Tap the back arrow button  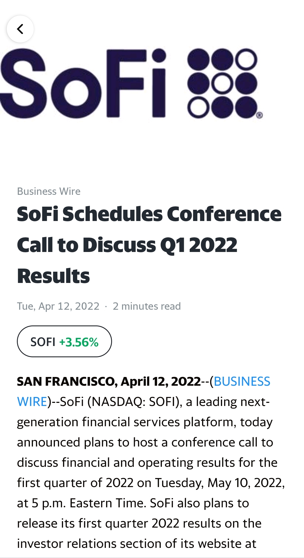click(x=20, y=29)
